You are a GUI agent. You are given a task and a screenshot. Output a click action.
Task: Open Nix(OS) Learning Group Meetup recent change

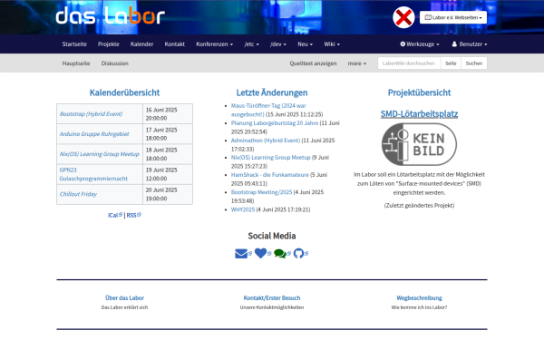tap(270, 157)
